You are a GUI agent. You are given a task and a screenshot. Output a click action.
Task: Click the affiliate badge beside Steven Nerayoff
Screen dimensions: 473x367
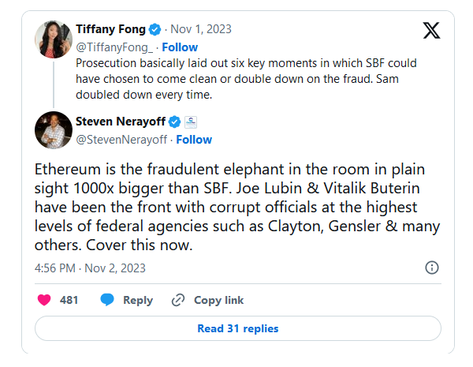[x=190, y=122]
